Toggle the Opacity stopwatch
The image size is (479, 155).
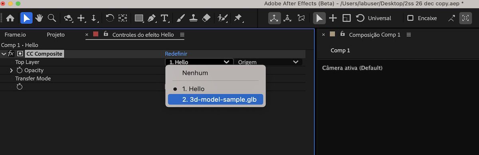tap(20, 70)
